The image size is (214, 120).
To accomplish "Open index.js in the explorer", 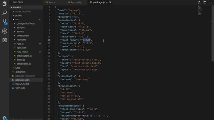I will pos(26,60).
